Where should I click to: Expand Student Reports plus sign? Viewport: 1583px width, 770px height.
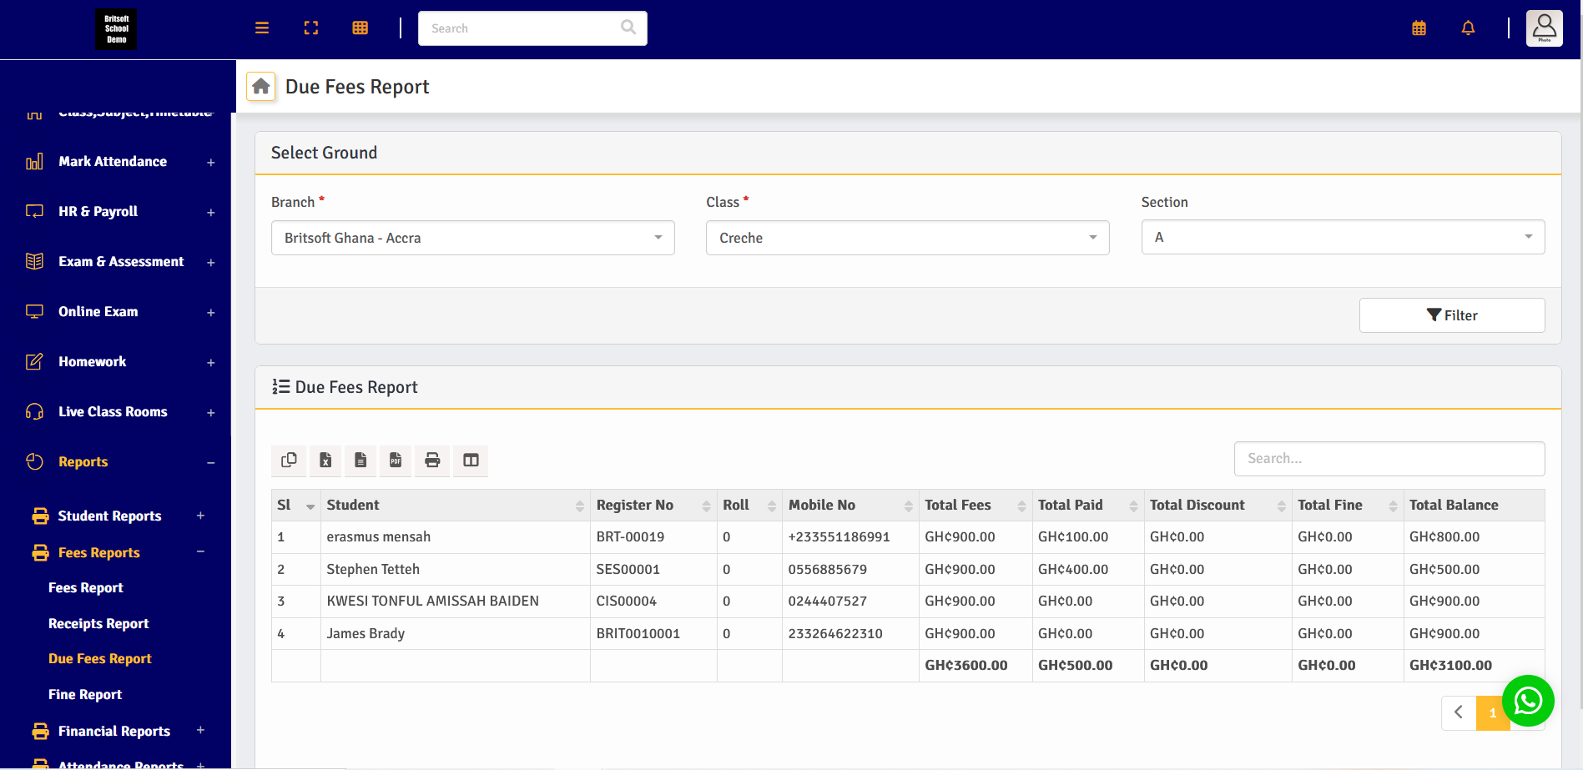pos(200,516)
